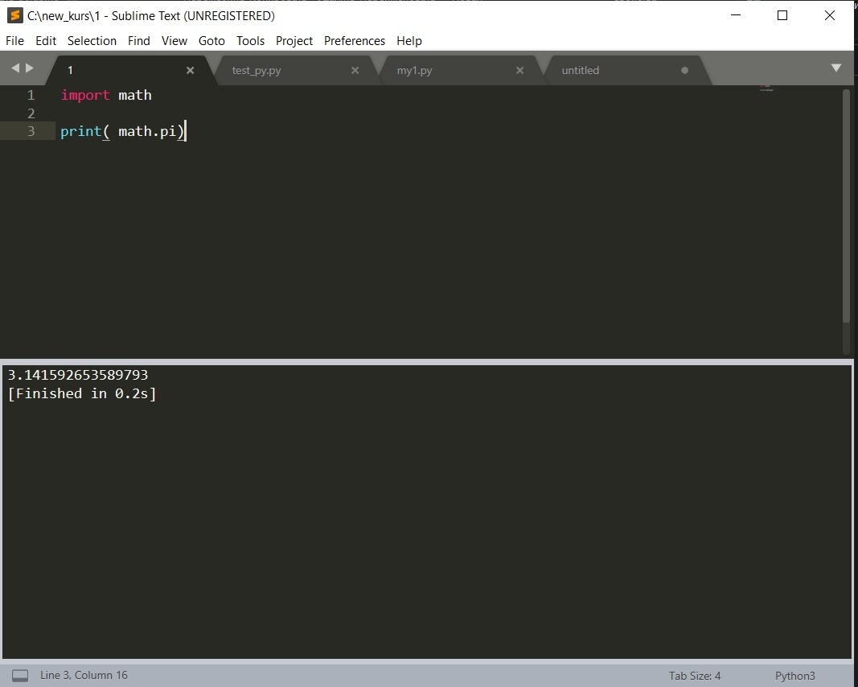This screenshot has height=687, width=858.
Task: Close the test_py.py tab
Action: [355, 70]
